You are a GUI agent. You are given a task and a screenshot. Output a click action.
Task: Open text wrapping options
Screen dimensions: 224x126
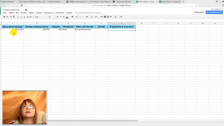click(x=96, y=17)
